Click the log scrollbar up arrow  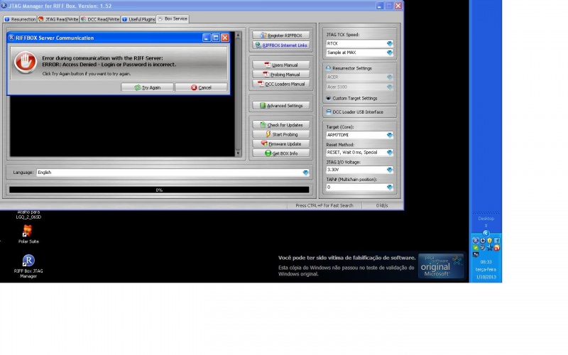coord(238,35)
